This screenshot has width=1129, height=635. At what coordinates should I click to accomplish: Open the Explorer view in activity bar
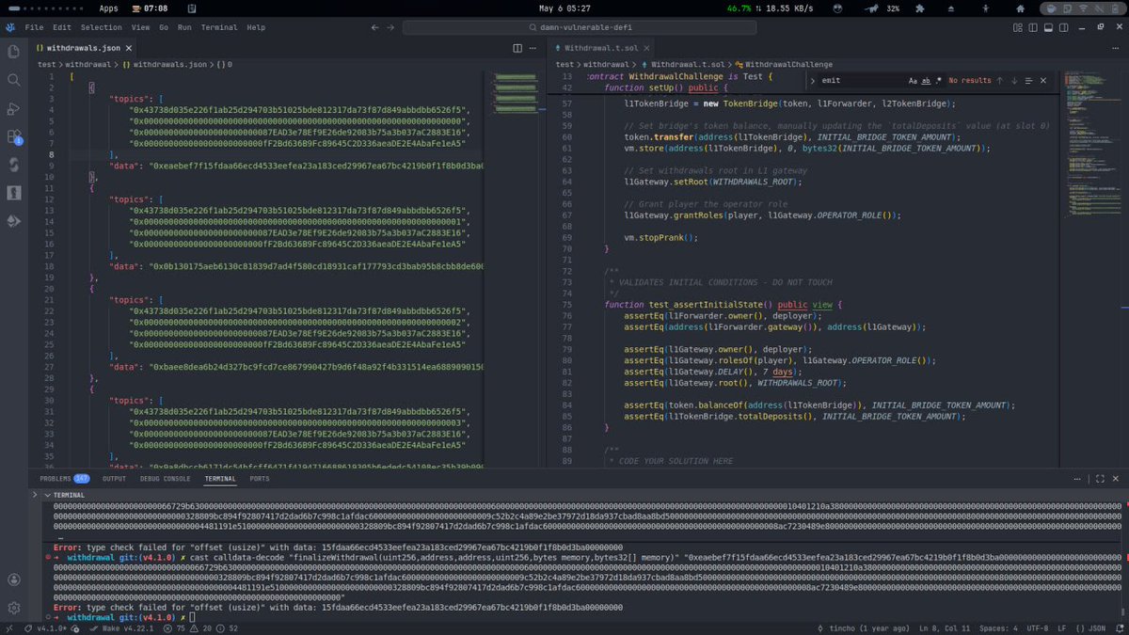(13, 52)
